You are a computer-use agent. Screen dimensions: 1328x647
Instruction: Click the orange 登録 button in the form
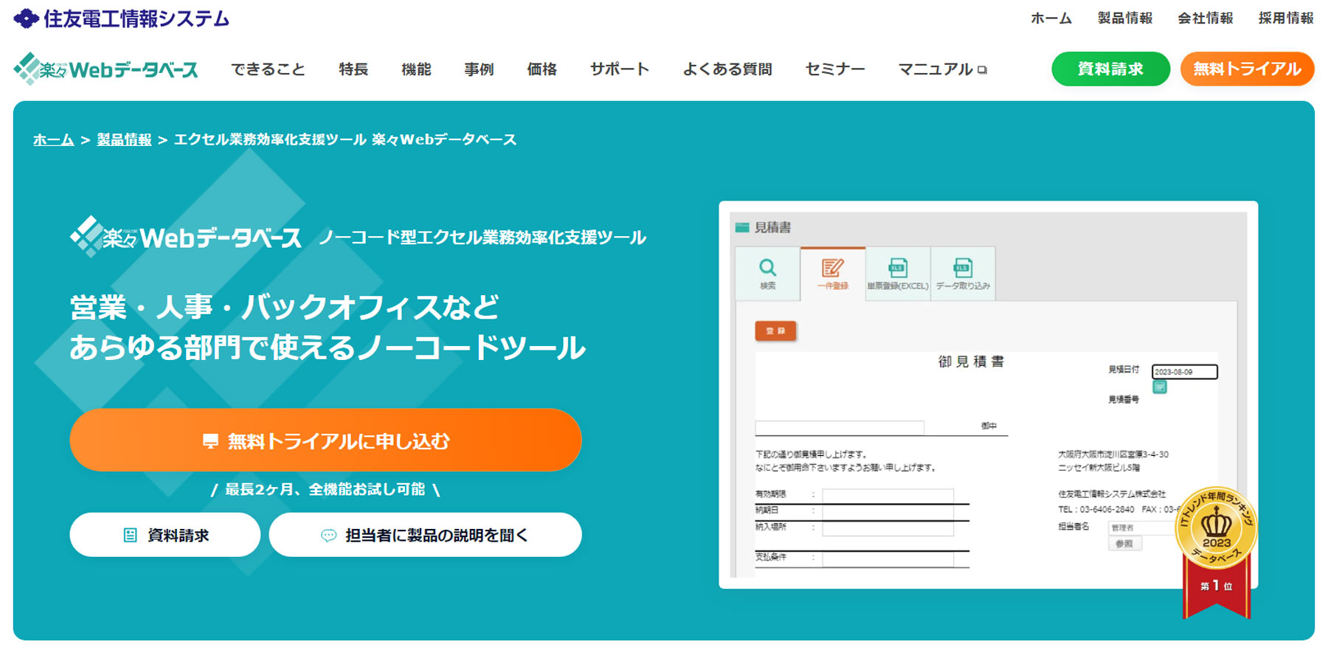775,331
